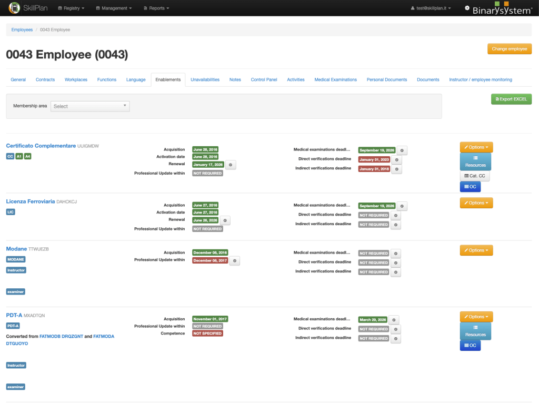This screenshot has width=539, height=404.
Task: Click history icon beside Certificato medical September 19, 2026
Action: (402, 150)
